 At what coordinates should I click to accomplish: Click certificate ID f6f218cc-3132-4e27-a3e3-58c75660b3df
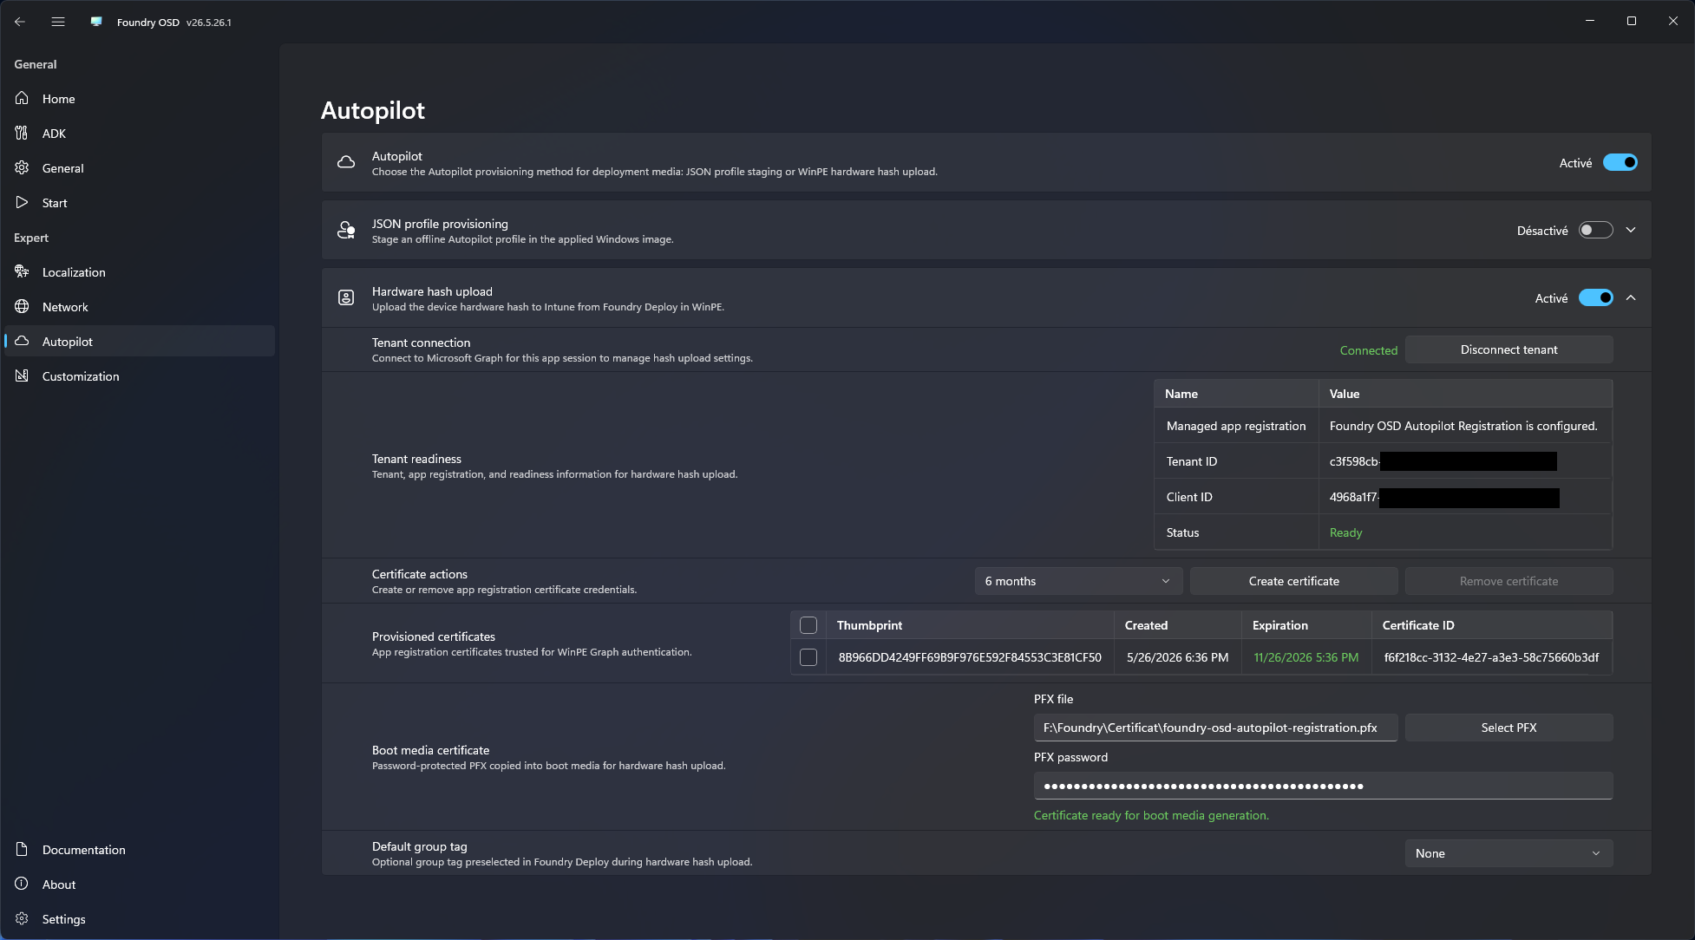[x=1491, y=657]
